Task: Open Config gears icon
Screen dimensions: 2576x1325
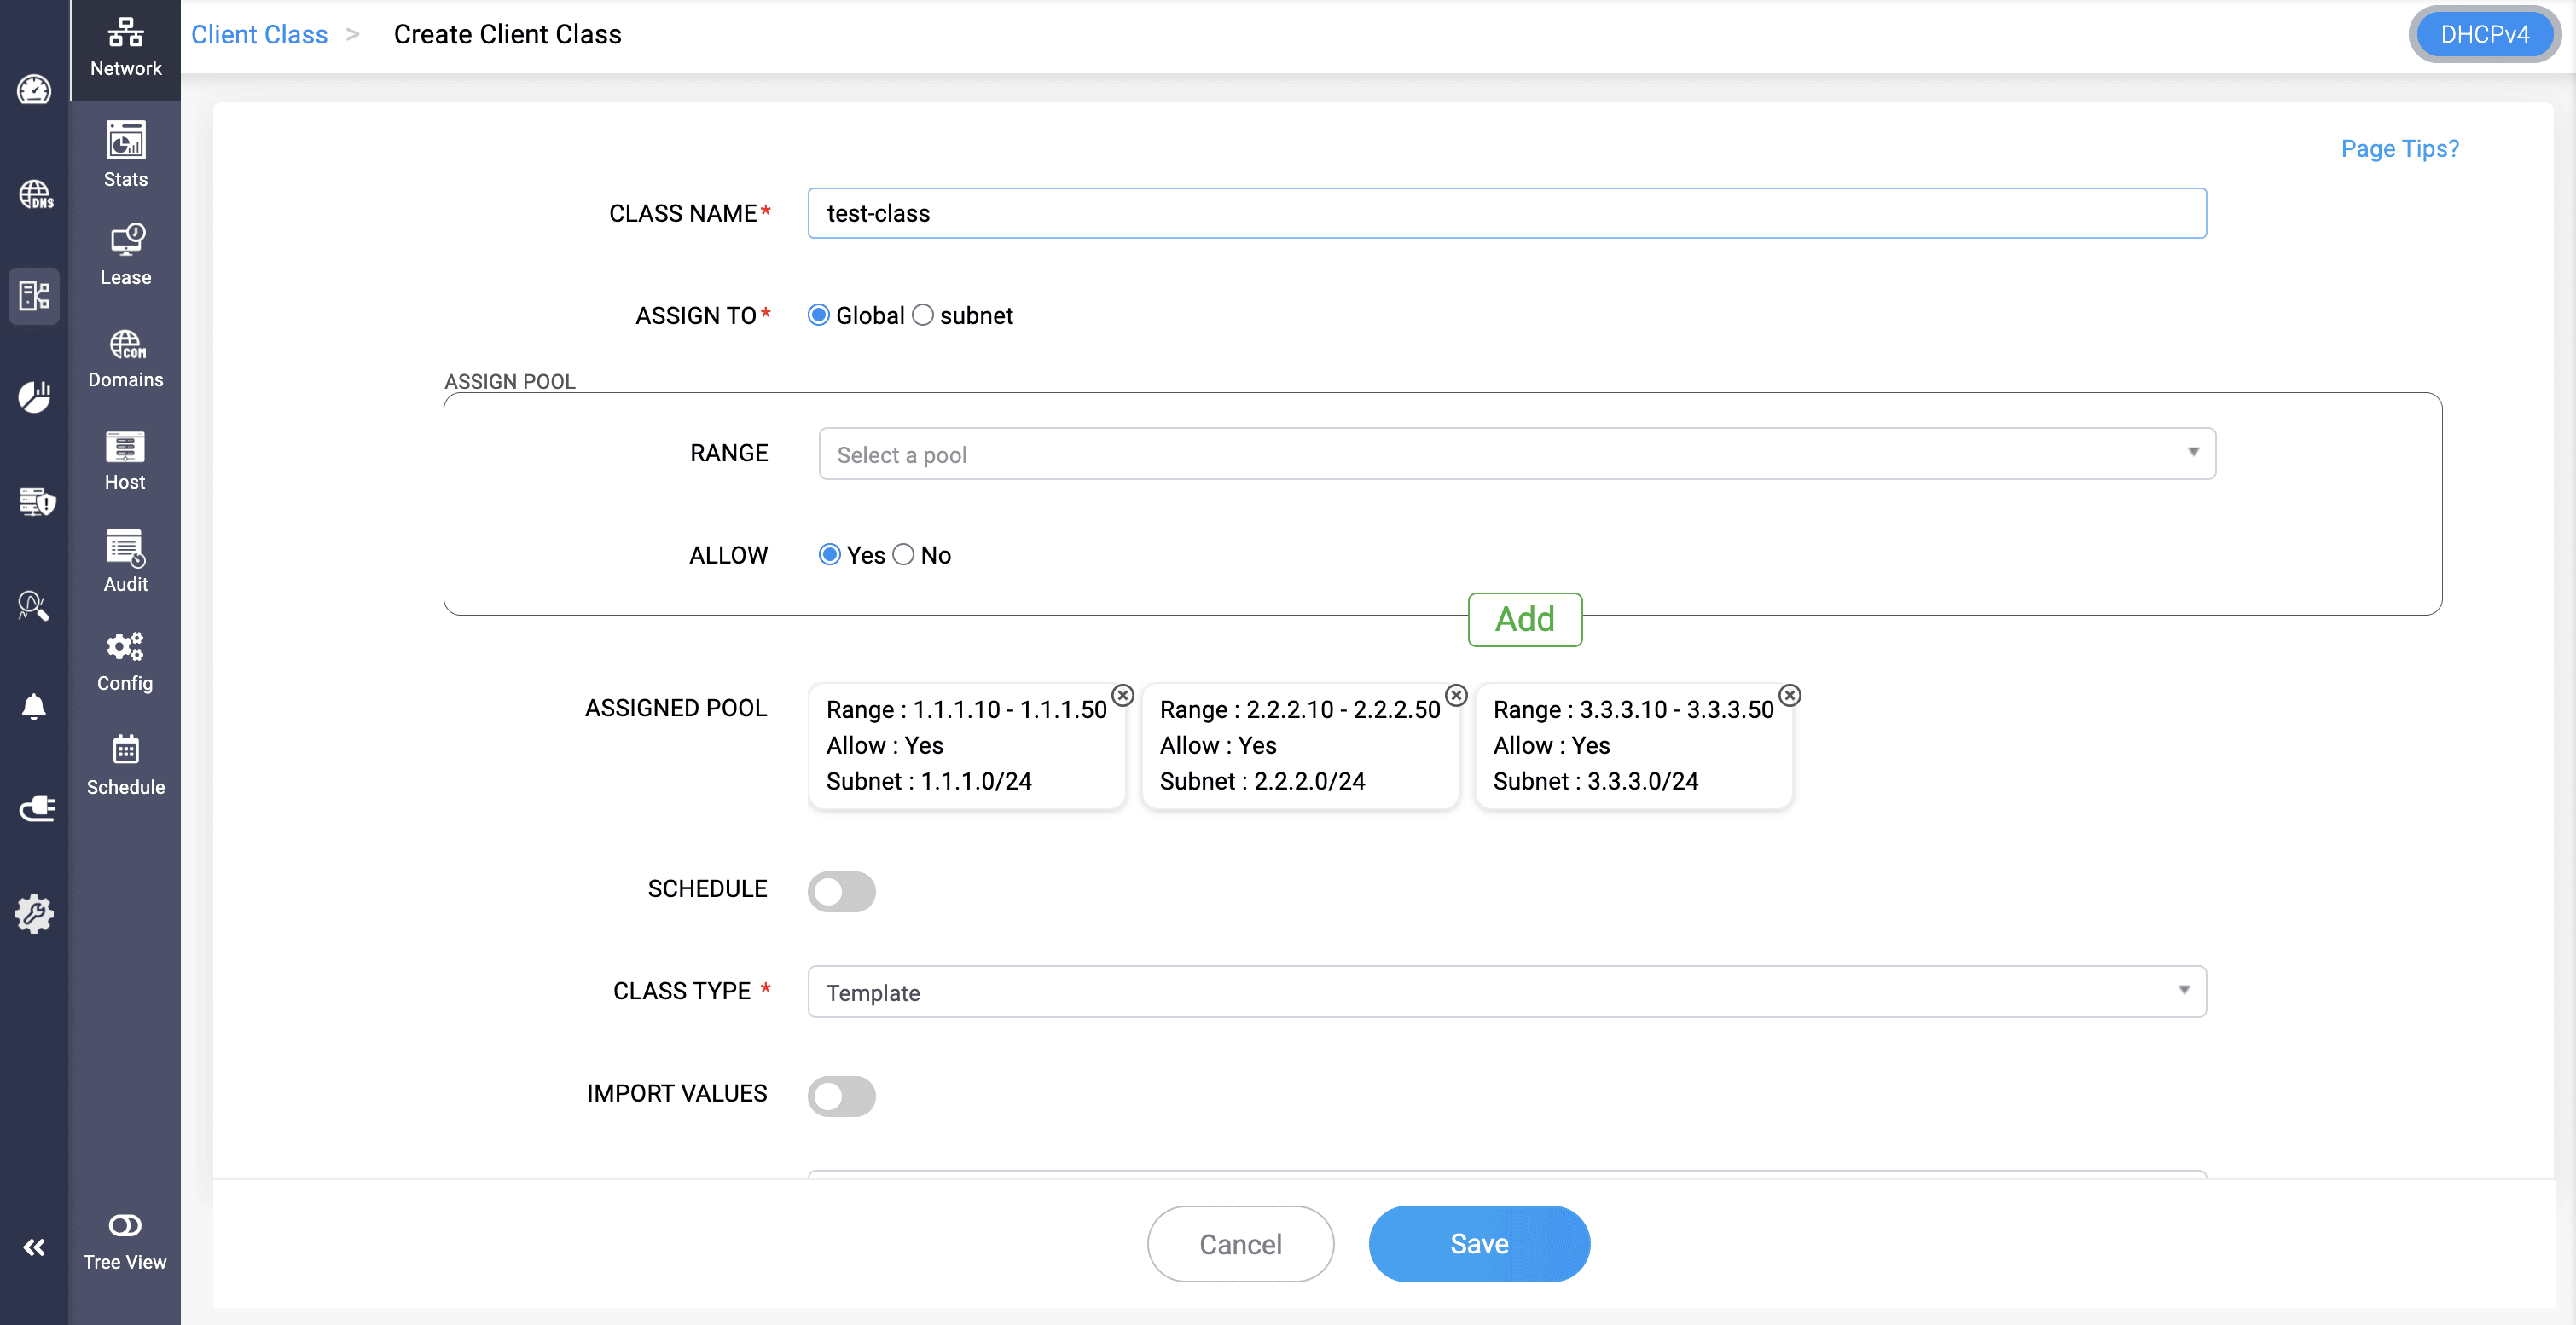Action: tap(125, 661)
